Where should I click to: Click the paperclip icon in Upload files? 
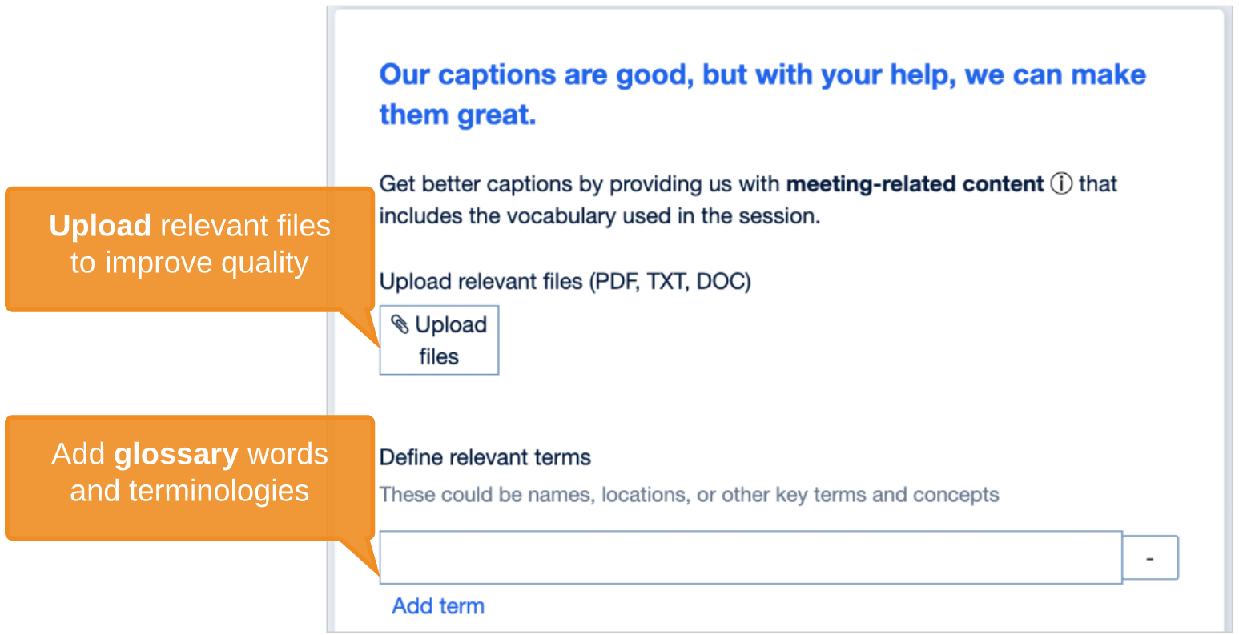pyautogui.click(x=400, y=324)
